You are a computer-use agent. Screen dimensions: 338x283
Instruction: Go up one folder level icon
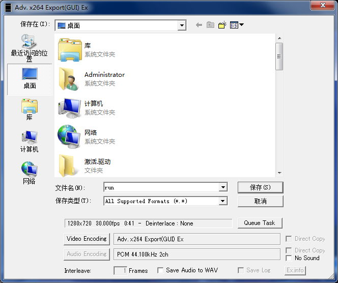click(210, 25)
